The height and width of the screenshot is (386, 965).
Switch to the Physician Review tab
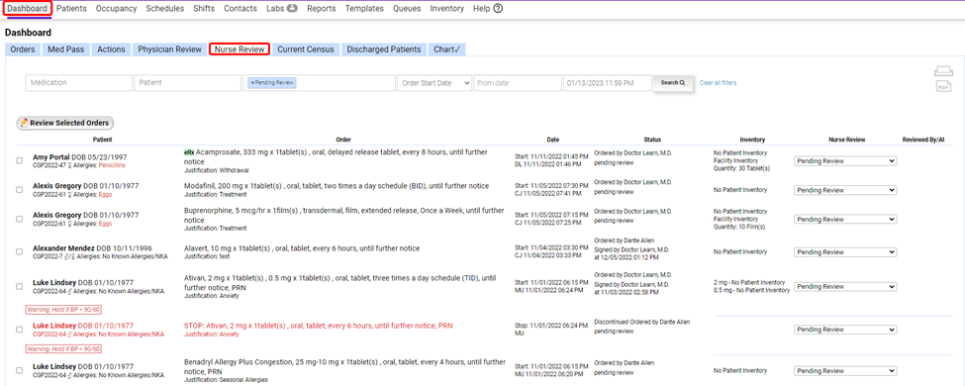[x=170, y=49]
